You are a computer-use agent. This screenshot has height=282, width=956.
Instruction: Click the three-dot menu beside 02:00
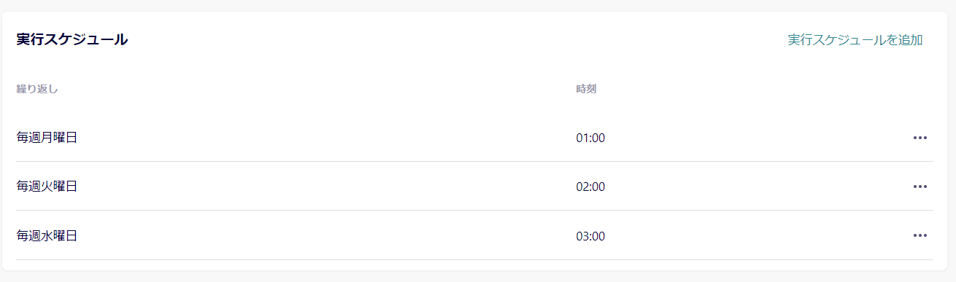coord(920,187)
